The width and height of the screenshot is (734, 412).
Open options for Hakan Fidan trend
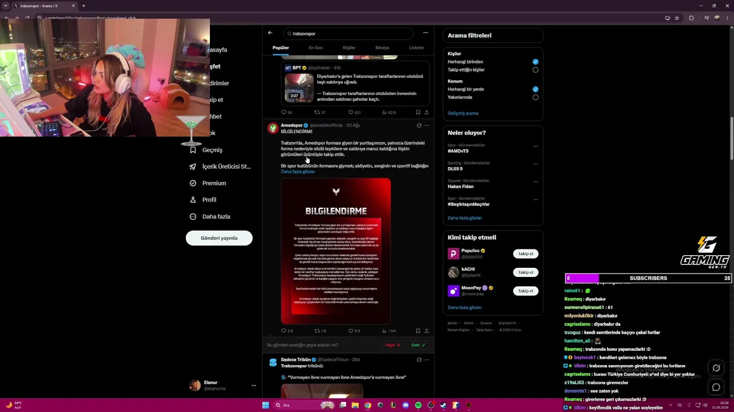(x=536, y=181)
